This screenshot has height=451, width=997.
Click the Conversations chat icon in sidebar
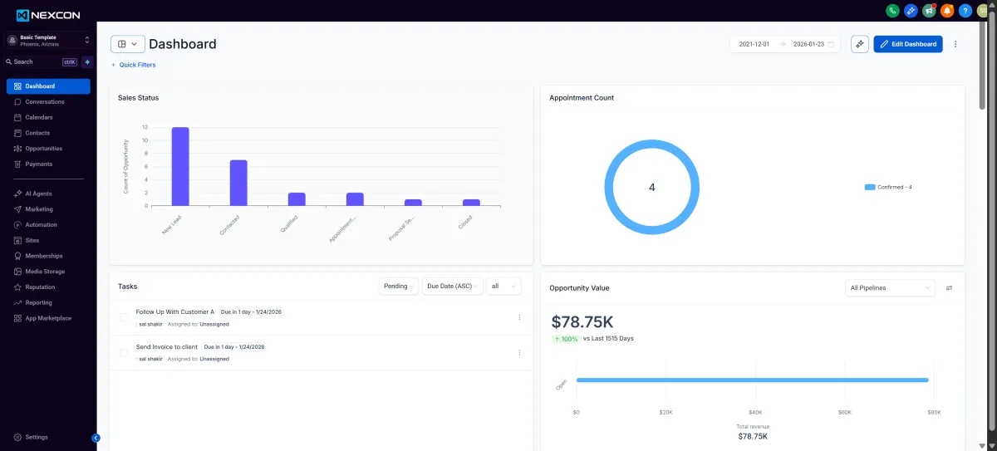click(x=17, y=101)
